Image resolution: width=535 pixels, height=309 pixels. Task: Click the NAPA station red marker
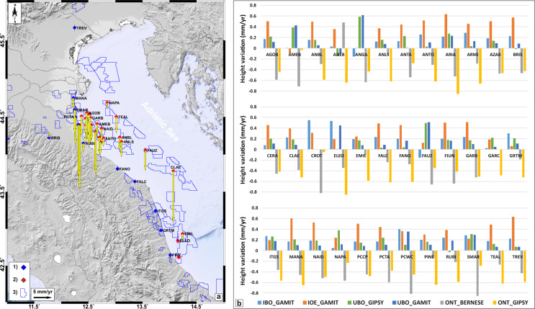tap(107, 103)
